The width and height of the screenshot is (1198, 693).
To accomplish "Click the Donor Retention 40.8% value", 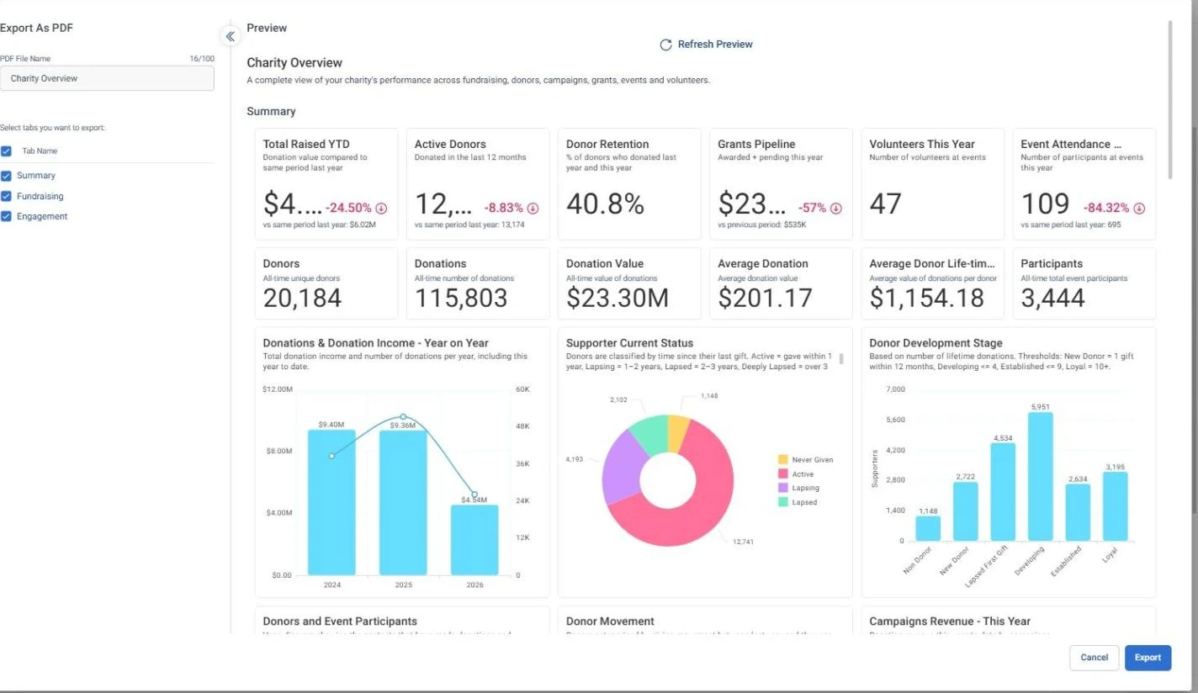I will pos(606,204).
